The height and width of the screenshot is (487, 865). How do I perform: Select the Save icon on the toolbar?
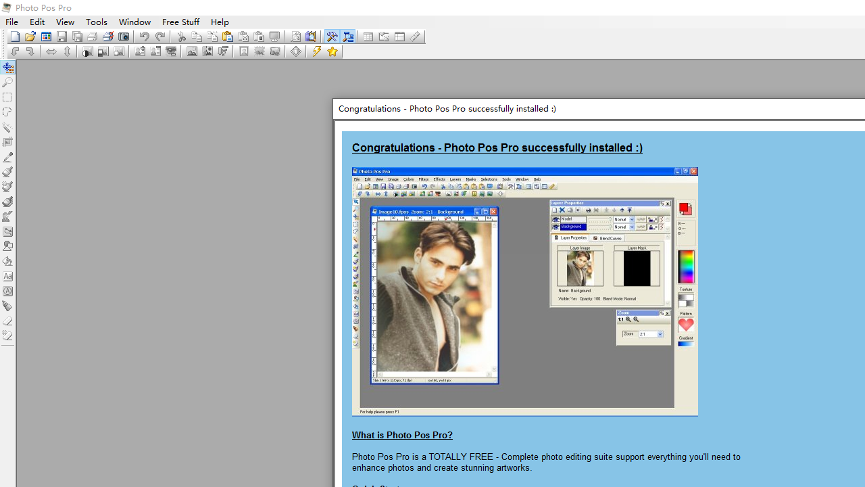pos(61,37)
